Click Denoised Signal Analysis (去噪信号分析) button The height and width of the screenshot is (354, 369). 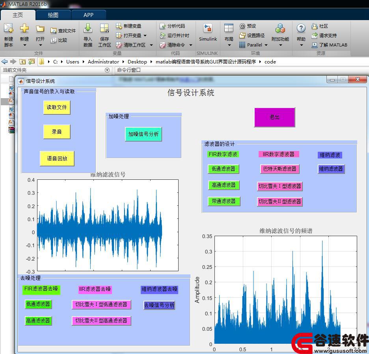coord(159,305)
